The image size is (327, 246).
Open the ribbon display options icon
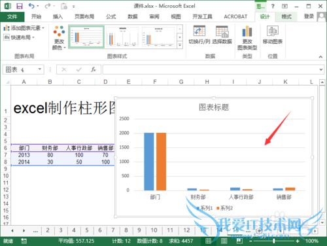pyautogui.click(x=284, y=6)
